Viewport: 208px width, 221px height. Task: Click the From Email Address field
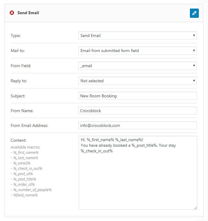tap(138, 125)
